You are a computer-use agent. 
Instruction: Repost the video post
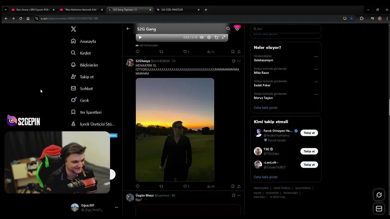[161, 52]
